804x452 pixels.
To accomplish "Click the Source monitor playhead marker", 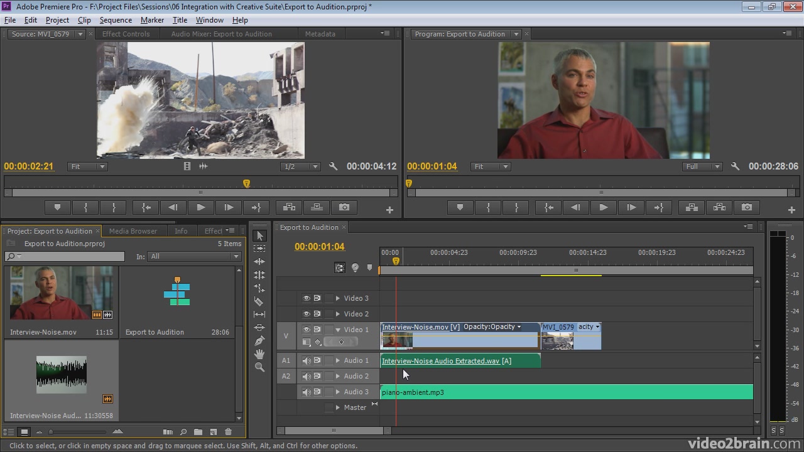I will [x=246, y=183].
